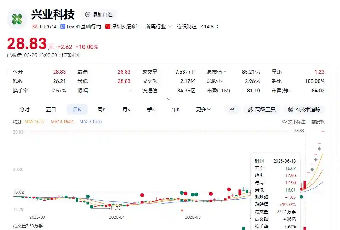Click the big 28.83 price
Viewport: 340px width, 230px height.
tap(27, 43)
